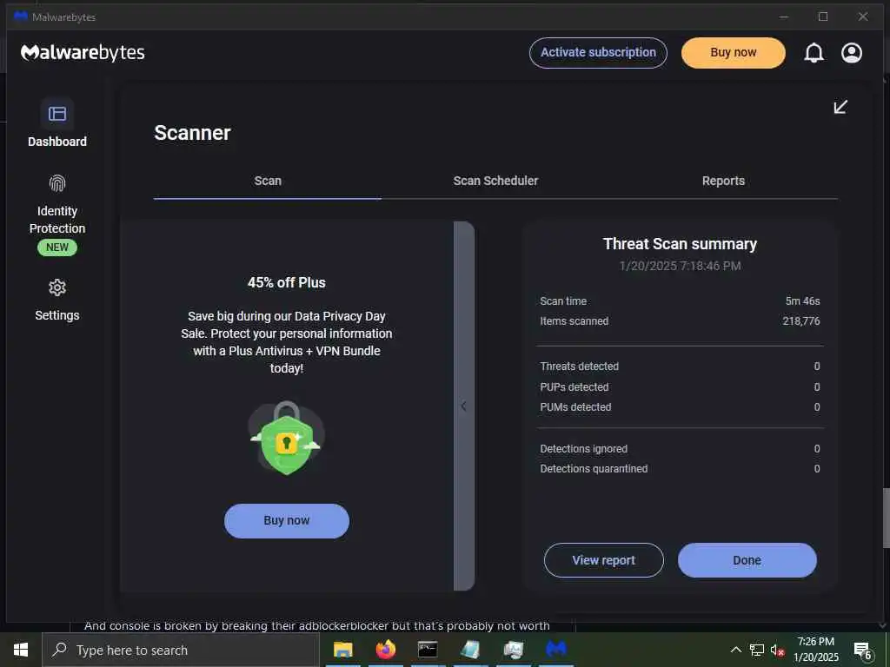890x667 pixels.
Task: Click the PUPs detected label
Action: click(575, 386)
